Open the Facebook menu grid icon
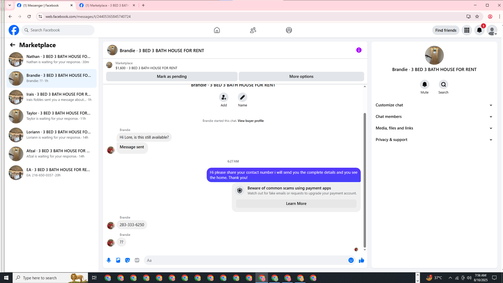This screenshot has width=503, height=283. 467,30
